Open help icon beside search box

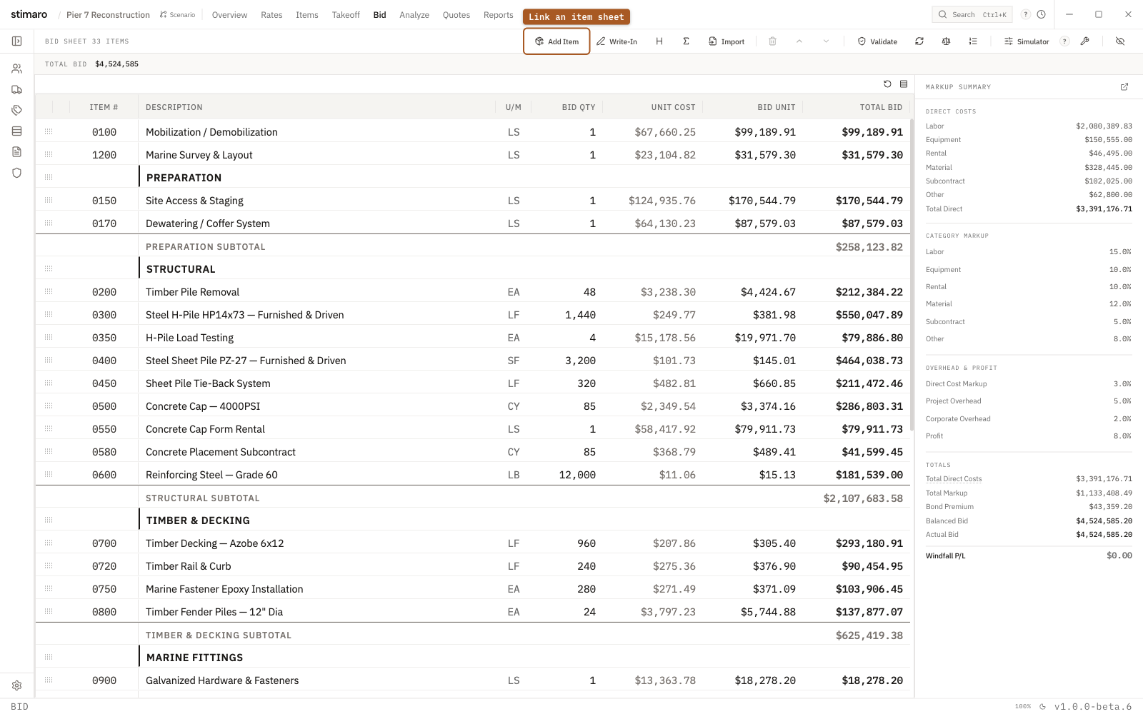pos(1026,14)
